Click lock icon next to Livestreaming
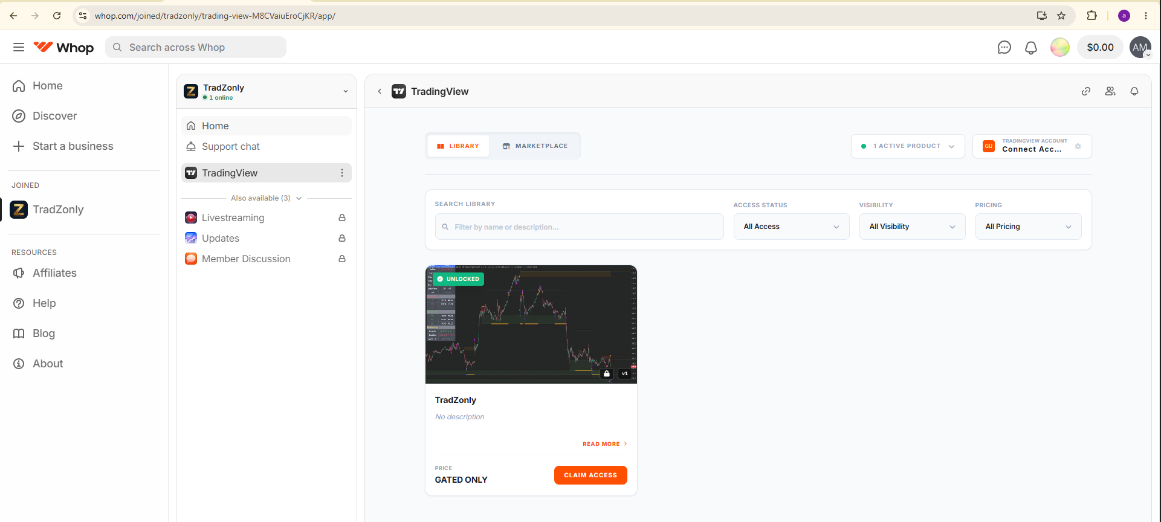The image size is (1161, 522). 342,217
